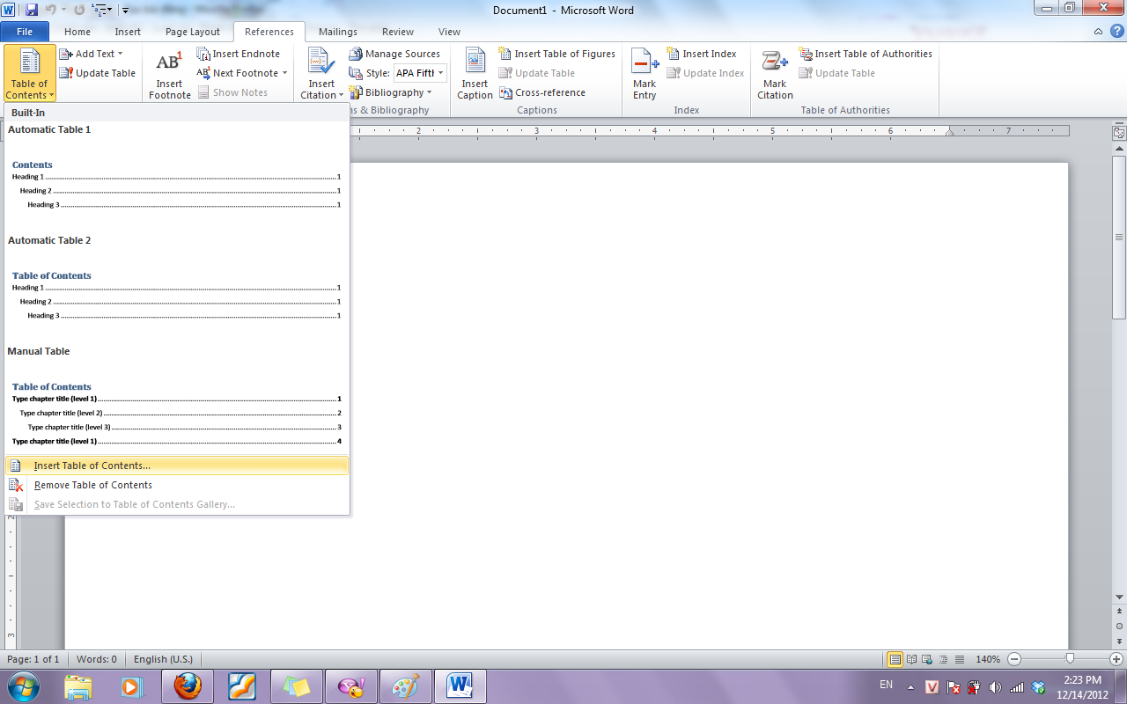This screenshot has width=1127, height=704.
Task: Select Outline view icon in status bar
Action: click(944, 659)
